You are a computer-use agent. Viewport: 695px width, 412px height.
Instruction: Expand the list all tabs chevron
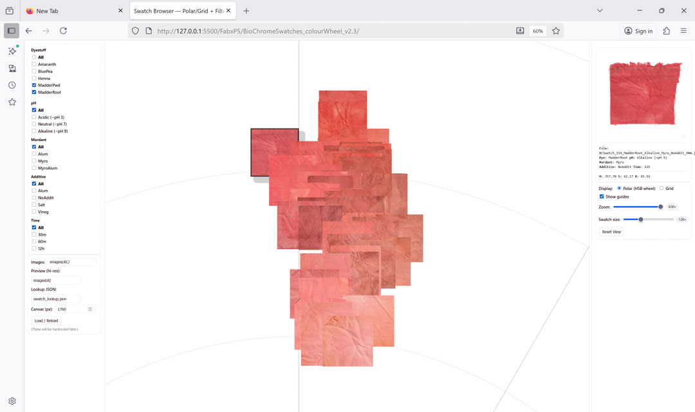[600, 11]
